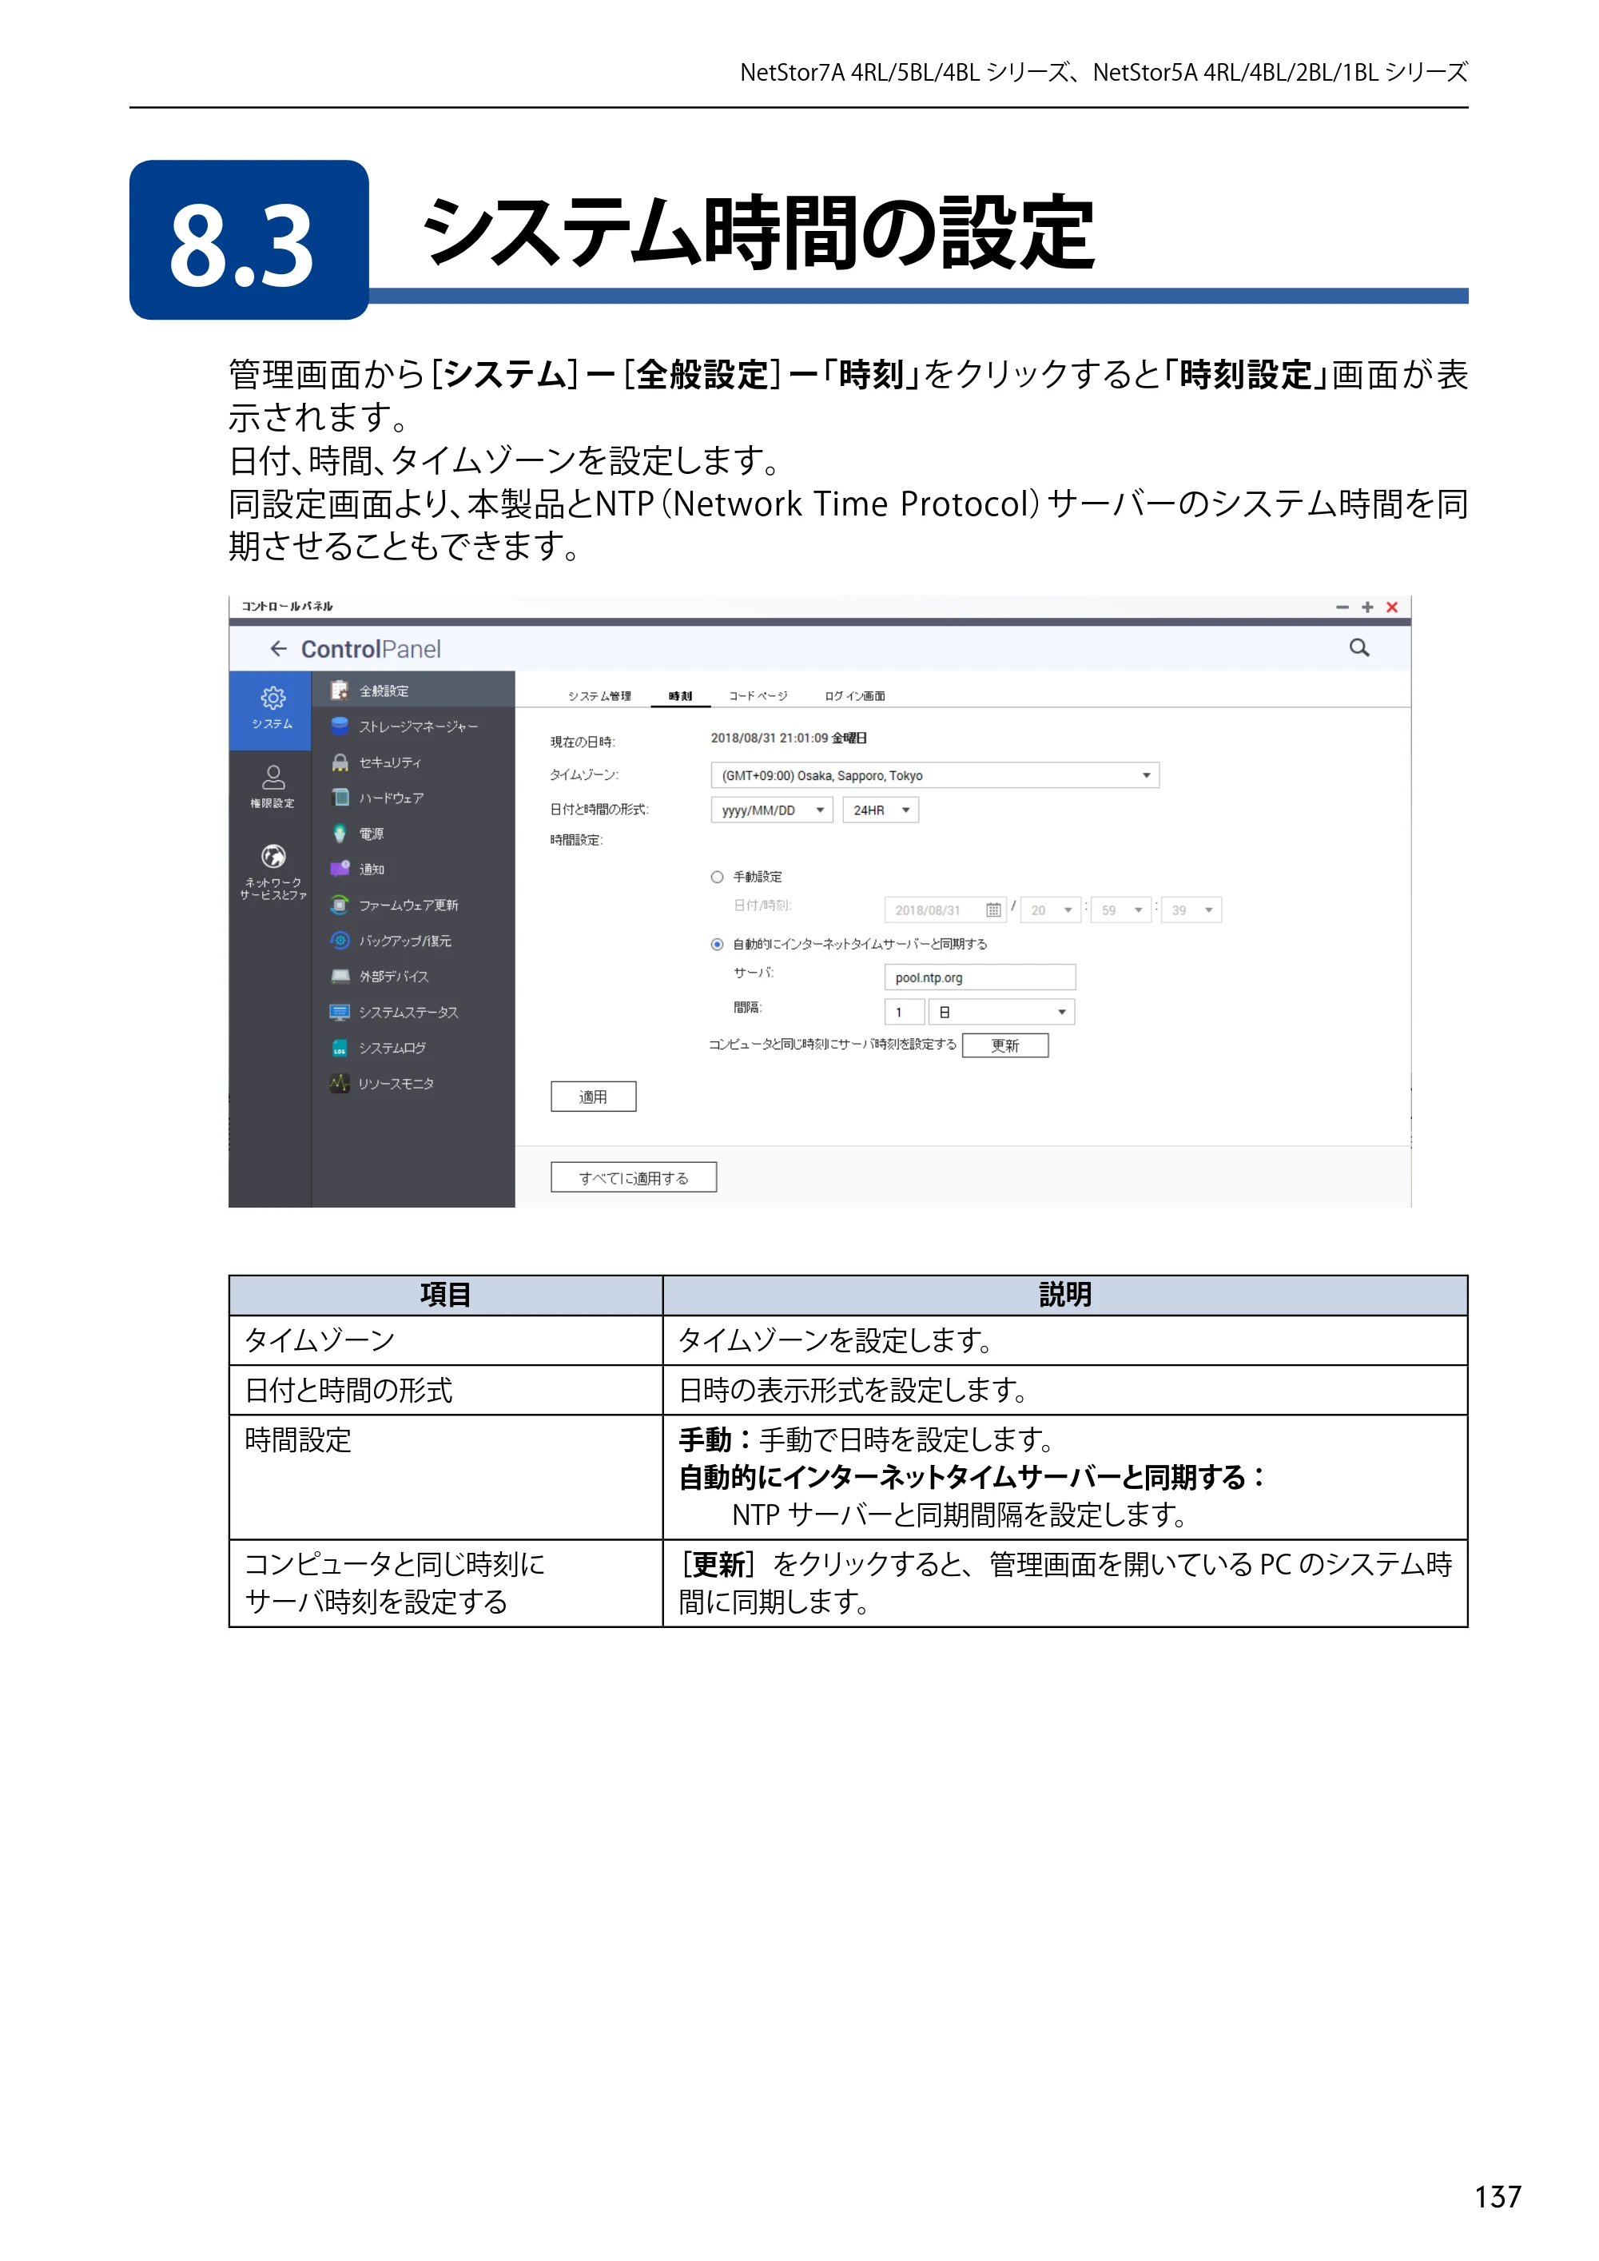Image resolution: width=1599 pixels, height=2261 pixels.
Task: Click the 適用 button
Action: [594, 1096]
